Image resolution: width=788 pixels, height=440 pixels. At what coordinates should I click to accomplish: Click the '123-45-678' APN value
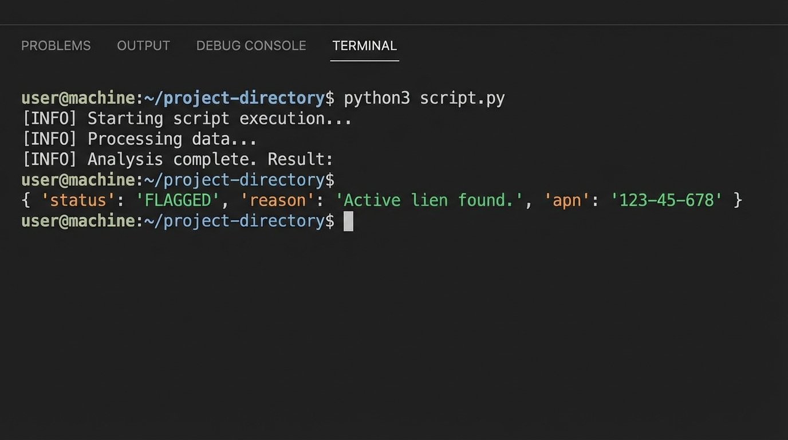[666, 201]
